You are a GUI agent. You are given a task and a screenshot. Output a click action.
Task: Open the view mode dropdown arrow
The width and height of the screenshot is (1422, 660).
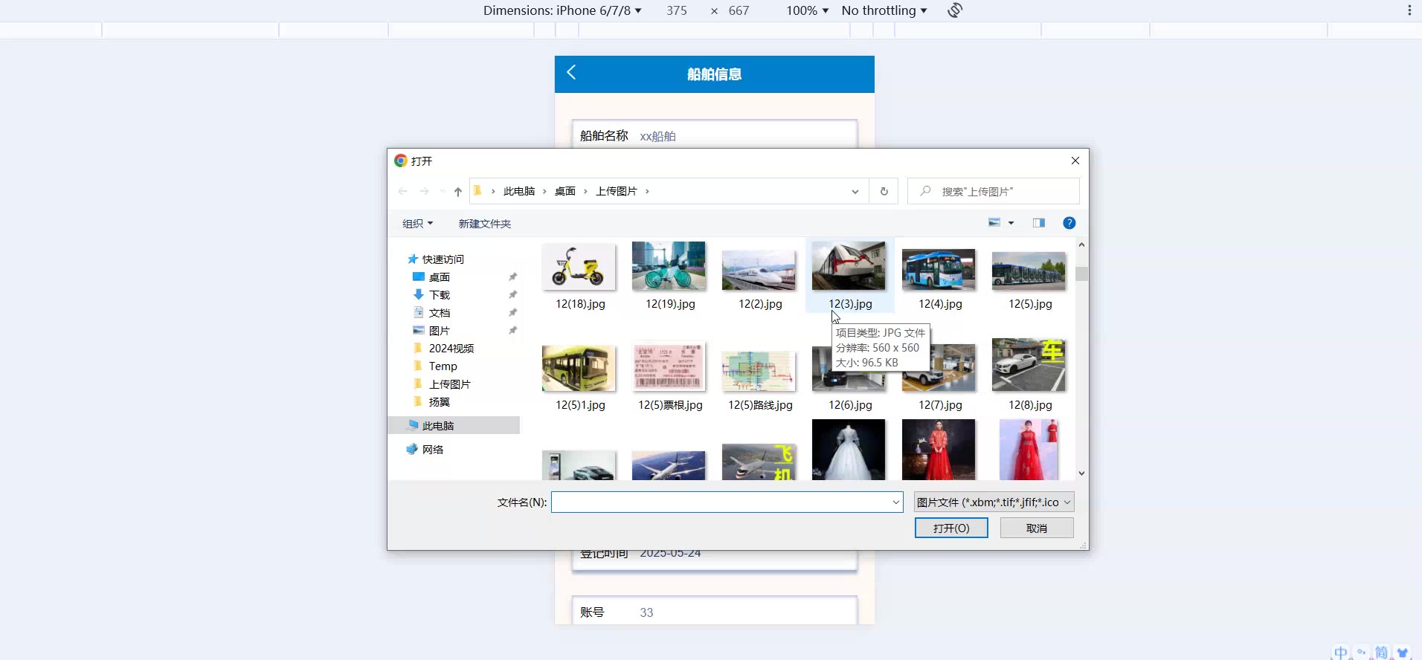[1011, 223]
